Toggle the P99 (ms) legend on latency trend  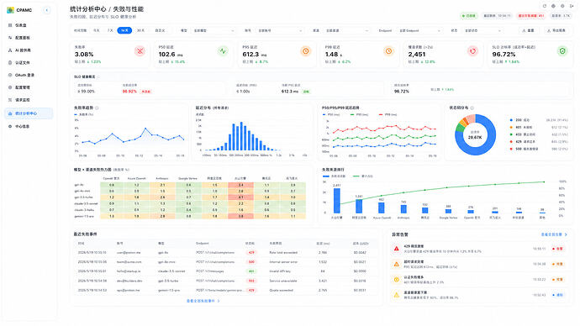(x=388, y=114)
